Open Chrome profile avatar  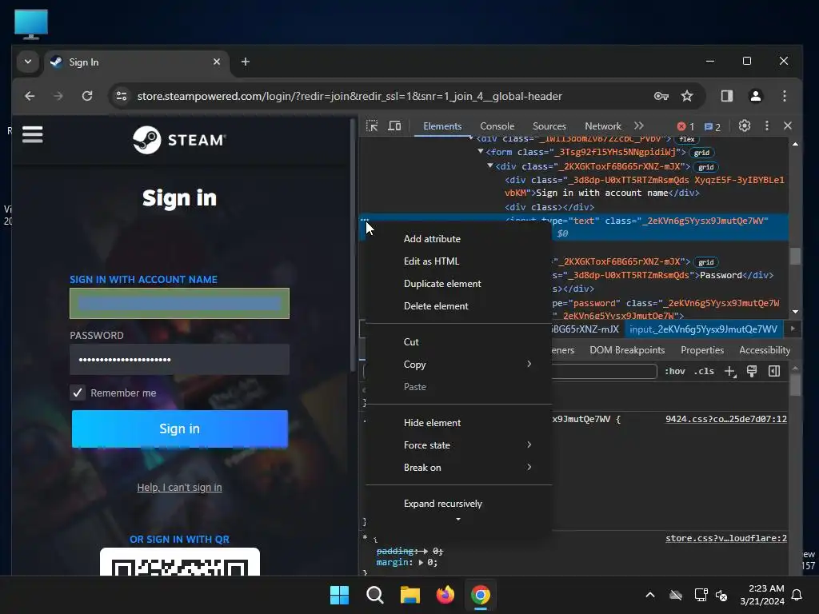coord(755,96)
